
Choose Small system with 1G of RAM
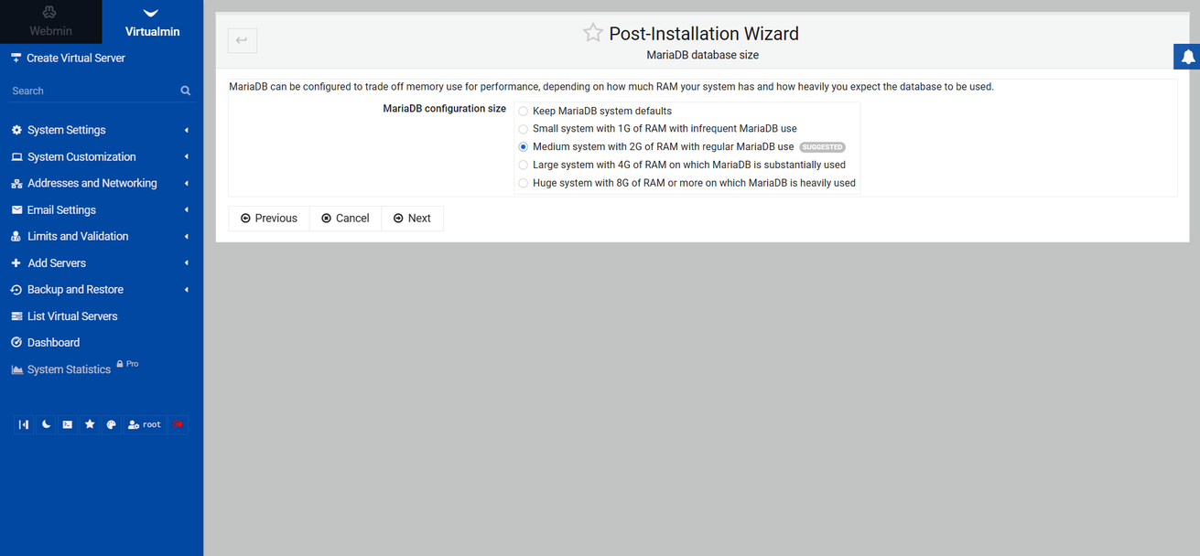click(x=524, y=129)
